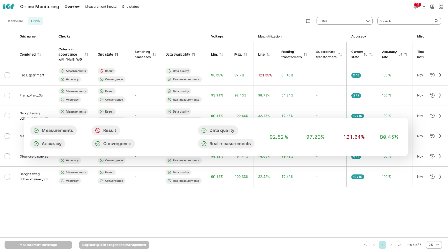Click into the Search input field
The width and height of the screenshot is (448, 252).
(406, 21)
